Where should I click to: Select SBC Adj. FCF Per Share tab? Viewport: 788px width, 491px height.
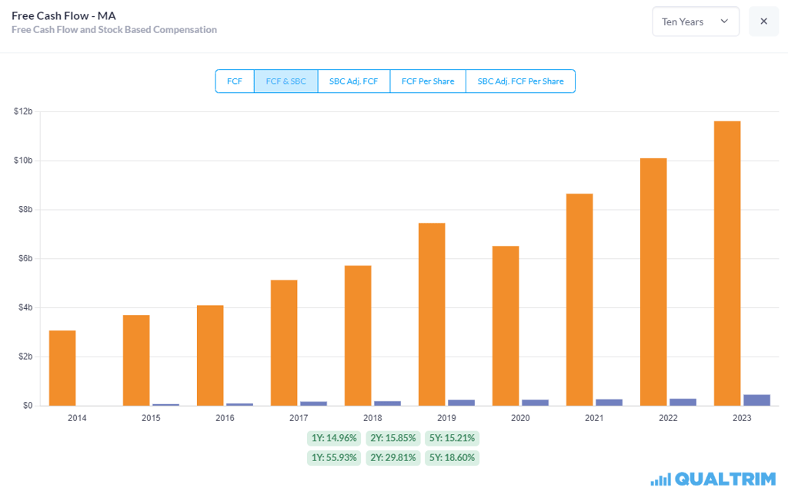pos(520,81)
